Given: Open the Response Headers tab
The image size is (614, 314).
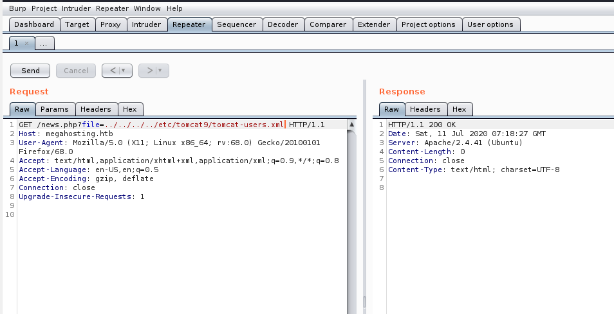Looking at the screenshot, I should [425, 109].
